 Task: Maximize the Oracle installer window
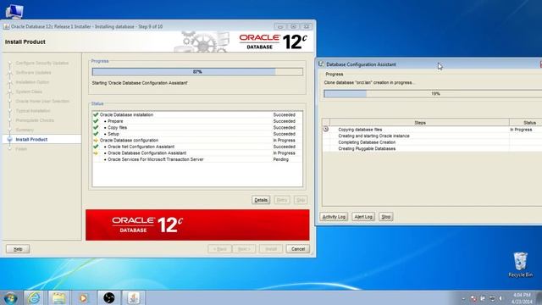[293, 26]
